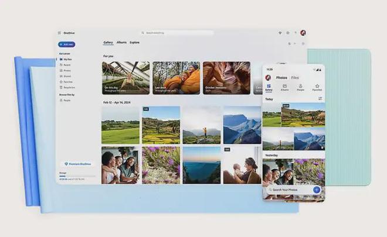Click the Search everything field
This screenshot has height=237, width=387.
[x=176, y=33]
